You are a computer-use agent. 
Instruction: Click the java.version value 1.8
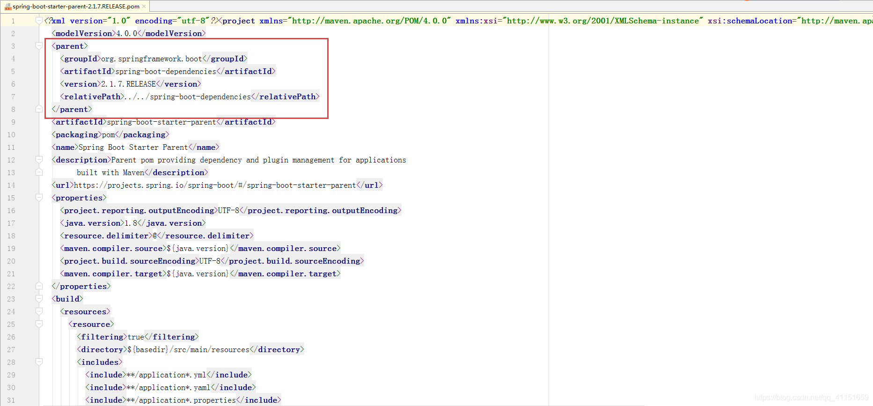[131, 223]
